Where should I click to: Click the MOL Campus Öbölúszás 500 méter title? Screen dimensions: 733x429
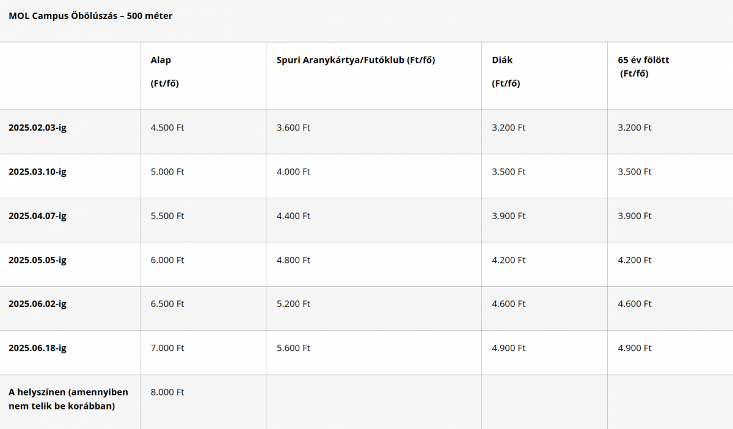[x=90, y=16]
